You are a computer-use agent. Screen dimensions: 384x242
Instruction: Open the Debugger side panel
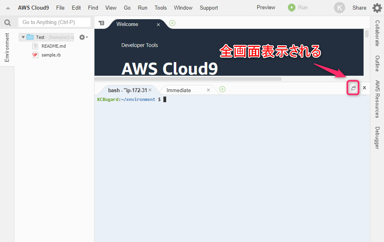[377, 138]
